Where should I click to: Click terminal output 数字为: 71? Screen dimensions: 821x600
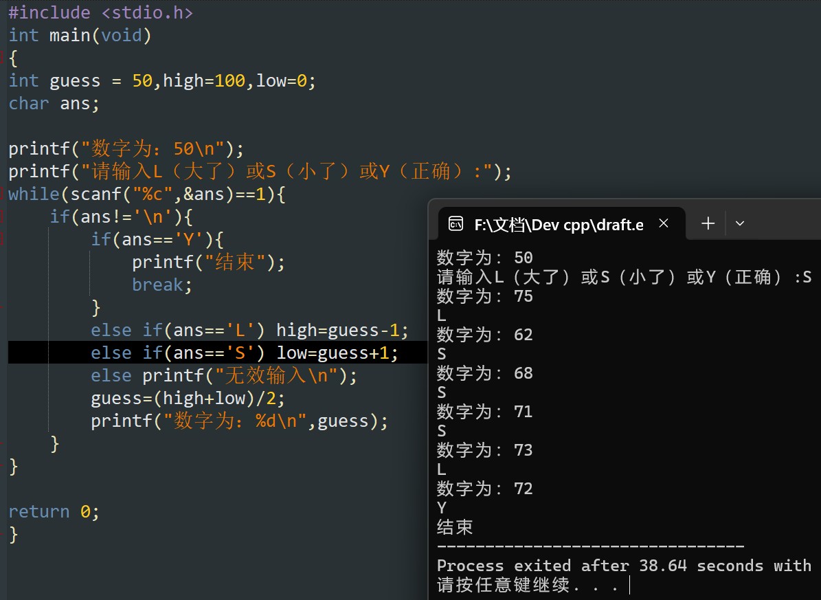(x=484, y=412)
